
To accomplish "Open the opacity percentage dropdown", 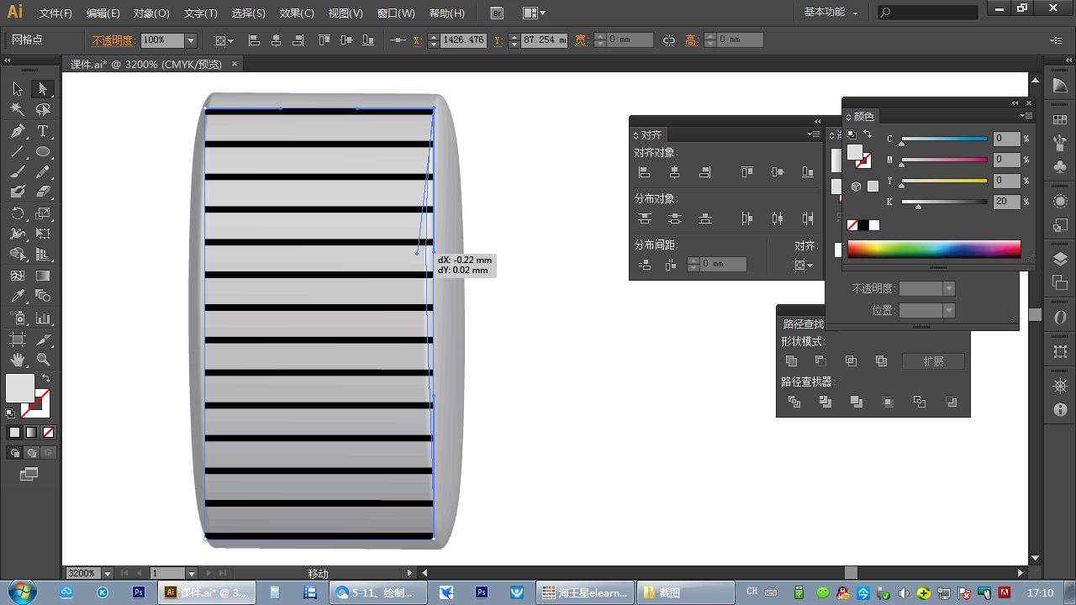I will [x=191, y=40].
